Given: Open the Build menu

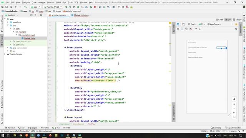Looking at the screenshot, I should point(58,3).
